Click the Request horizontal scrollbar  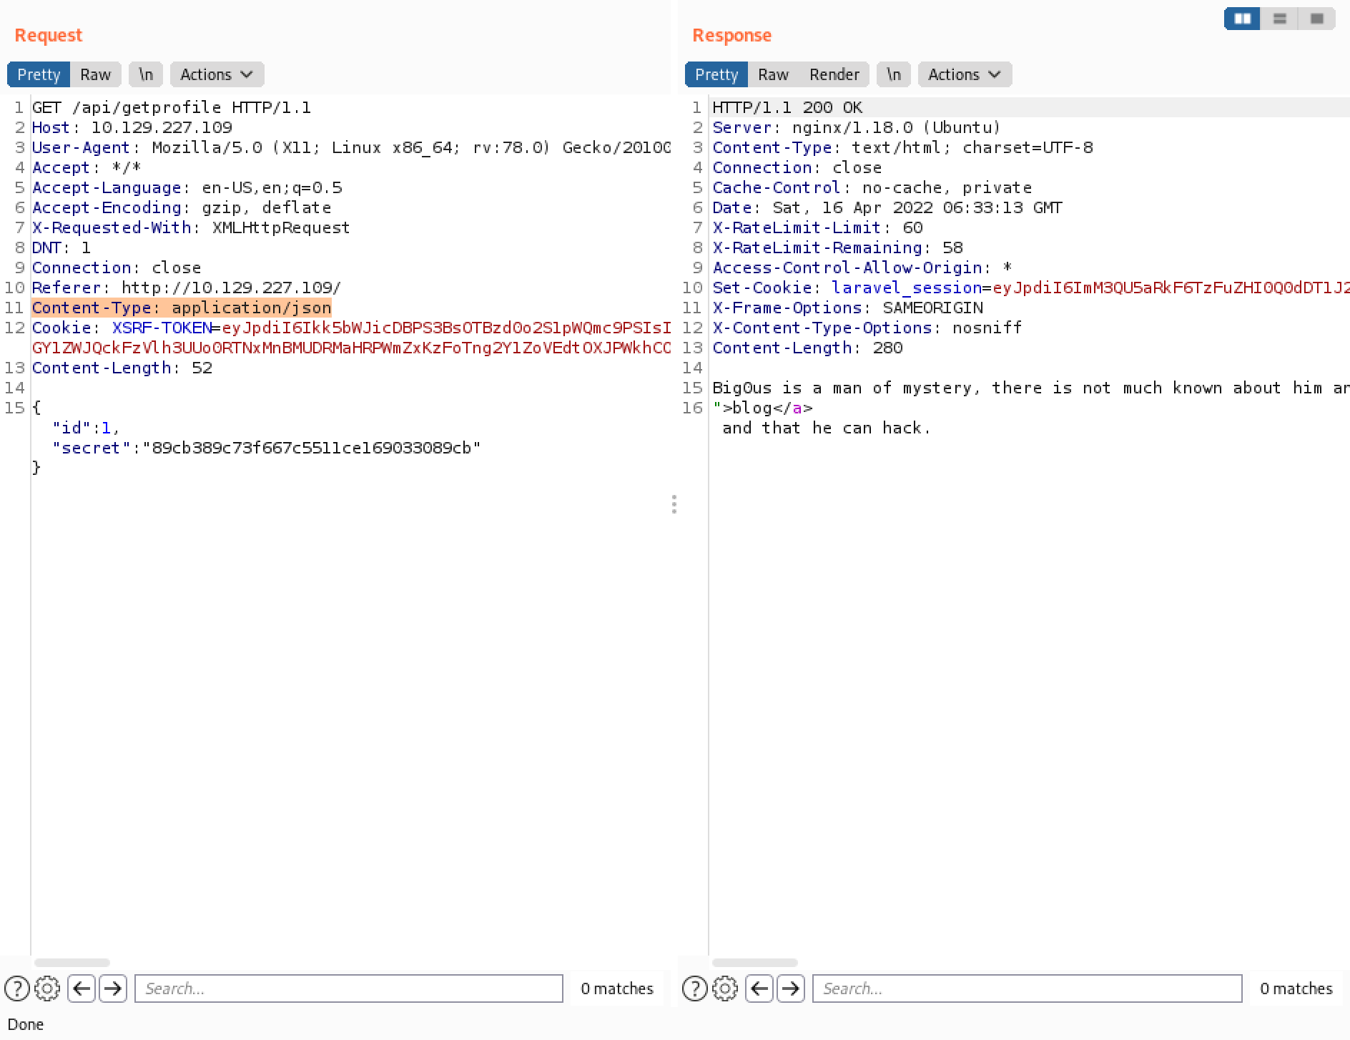tap(72, 963)
